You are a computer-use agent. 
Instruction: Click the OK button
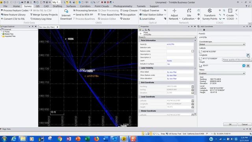pyautogui.click(x=230, y=125)
